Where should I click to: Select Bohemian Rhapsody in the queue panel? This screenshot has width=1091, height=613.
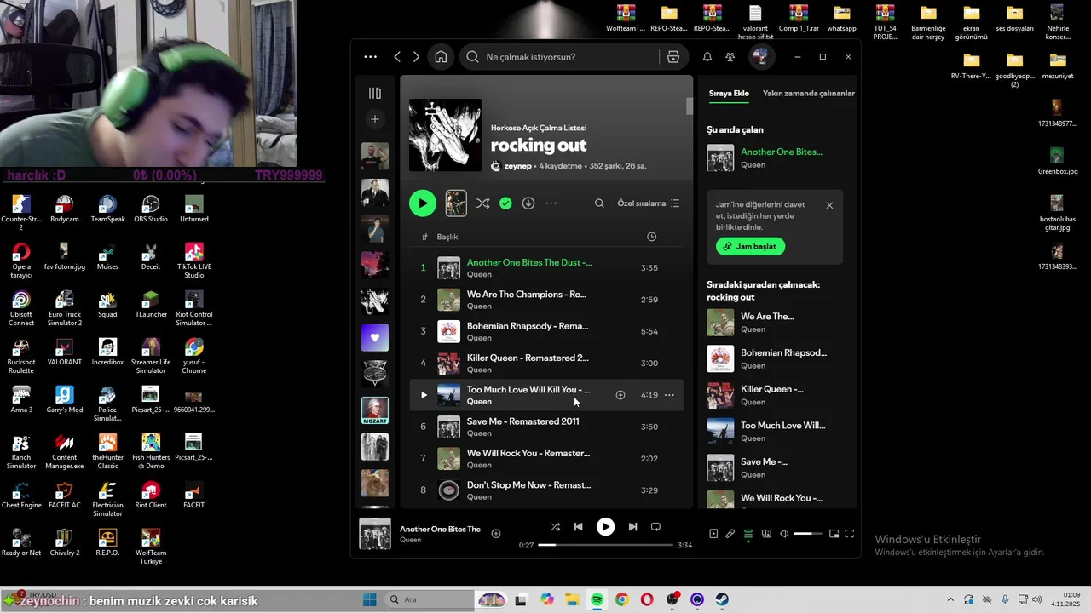coord(775,358)
